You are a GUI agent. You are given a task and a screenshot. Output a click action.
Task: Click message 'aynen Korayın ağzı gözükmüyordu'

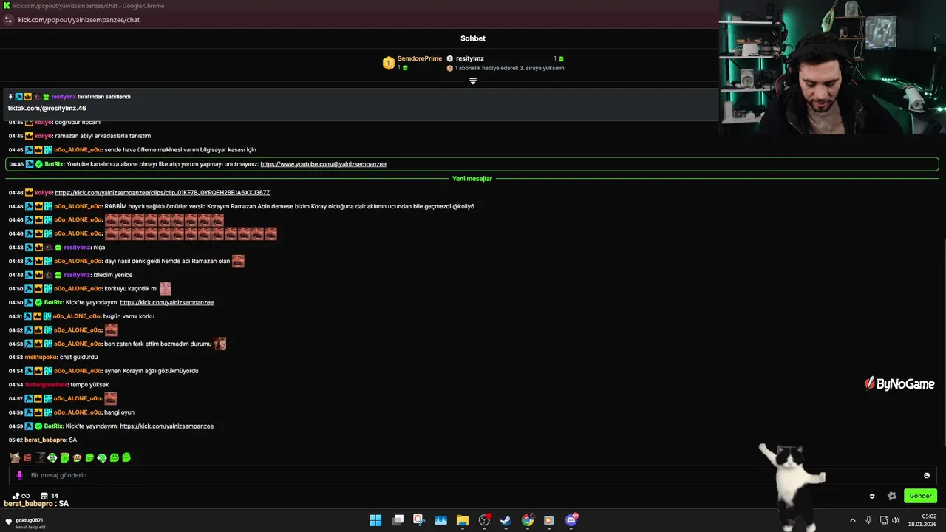tap(152, 371)
